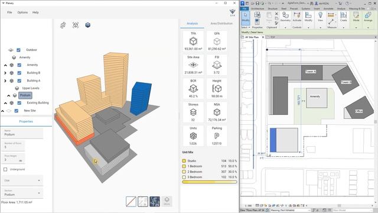Open the Revit Massing & Site ribbon tab
Viewport: 378px width, 213px height.
(357, 8)
